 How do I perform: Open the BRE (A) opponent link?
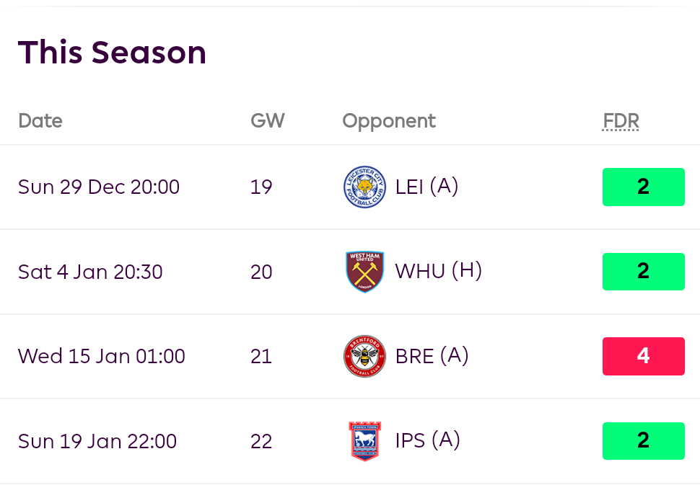point(432,357)
